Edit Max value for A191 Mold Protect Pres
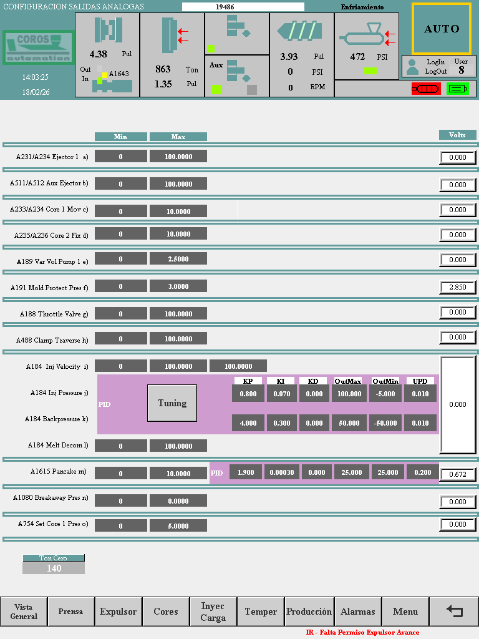 178,286
